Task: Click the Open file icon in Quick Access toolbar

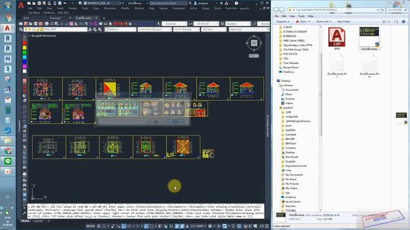Action: 34,3
